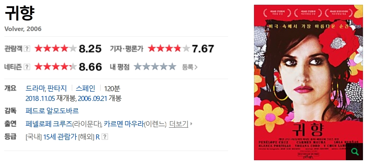Click the 2018.11.05 re-release date link

[40, 99]
